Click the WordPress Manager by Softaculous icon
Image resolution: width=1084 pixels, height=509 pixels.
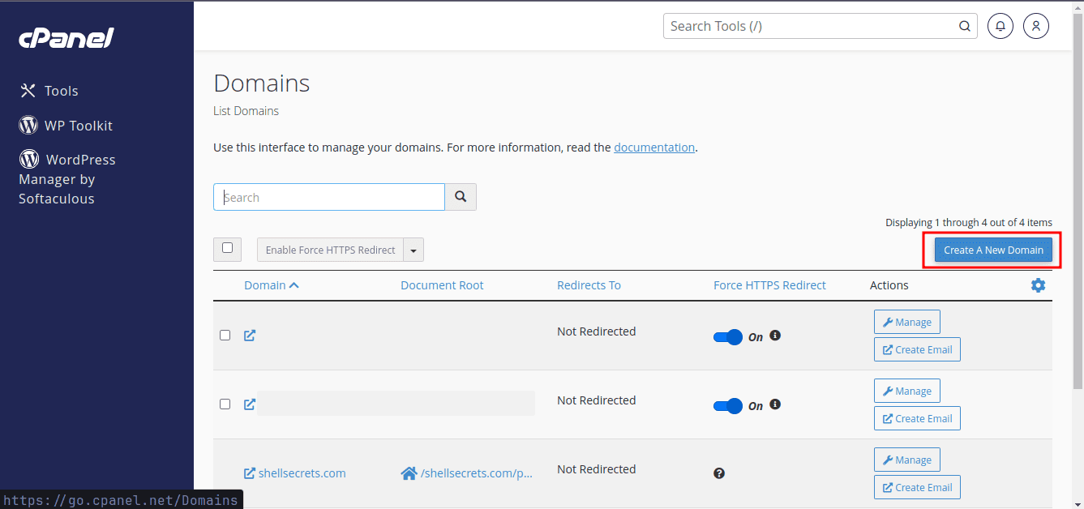point(28,159)
